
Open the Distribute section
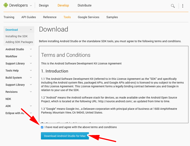[84, 5]
